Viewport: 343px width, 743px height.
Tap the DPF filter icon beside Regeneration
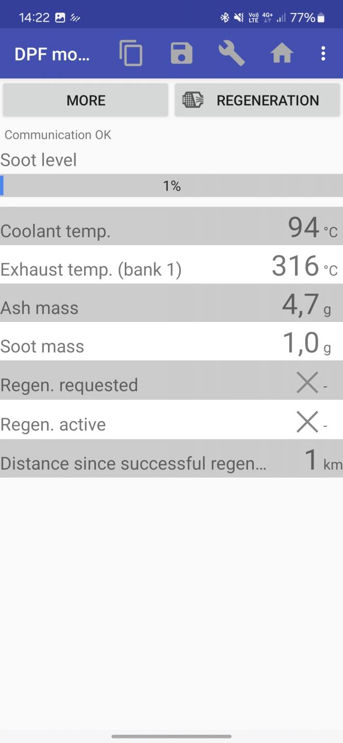(193, 100)
